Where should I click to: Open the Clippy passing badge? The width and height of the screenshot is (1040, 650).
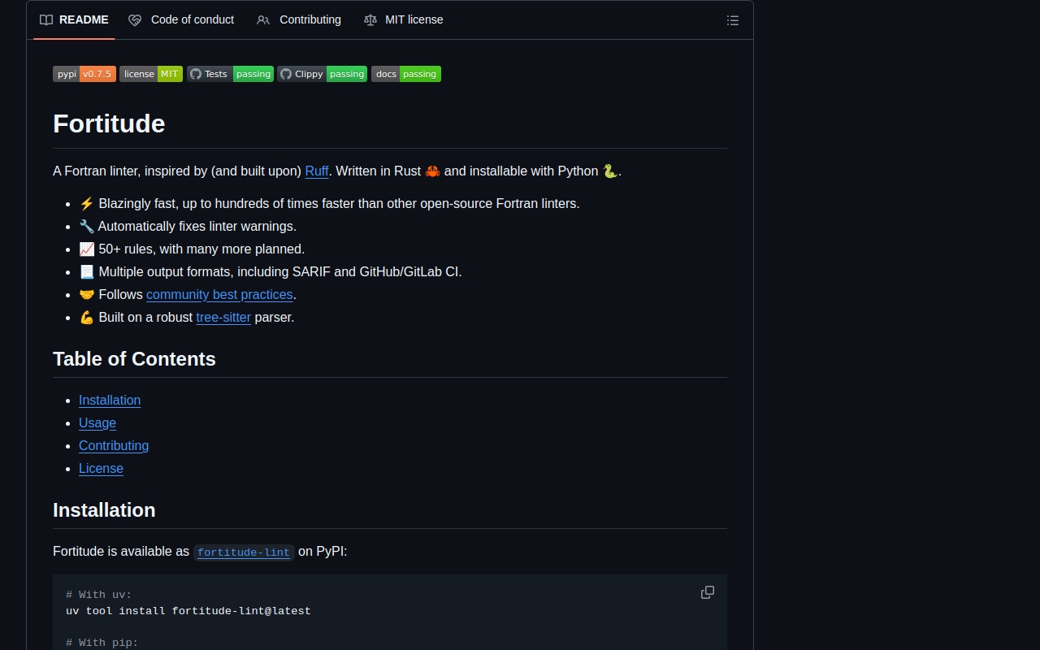pos(322,74)
